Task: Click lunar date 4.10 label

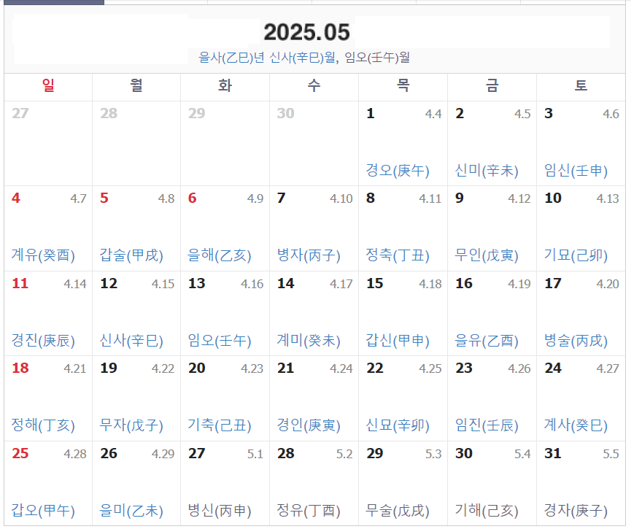Action: (341, 198)
